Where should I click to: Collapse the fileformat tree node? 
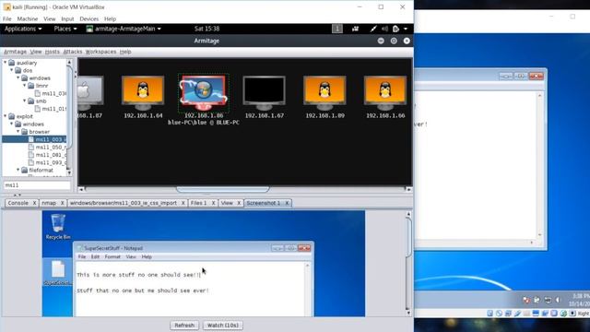click(18, 170)
